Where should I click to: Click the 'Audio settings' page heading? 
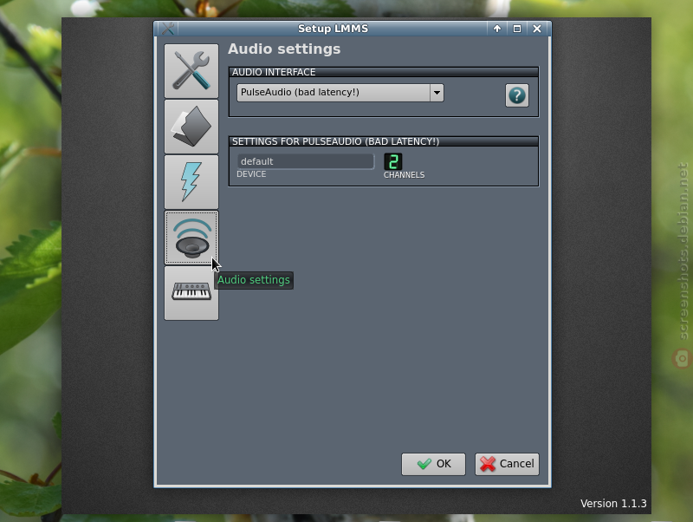point(284,49)
